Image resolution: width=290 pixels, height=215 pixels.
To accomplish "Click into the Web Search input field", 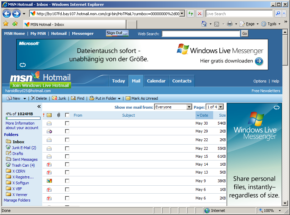I will point(201,33).
